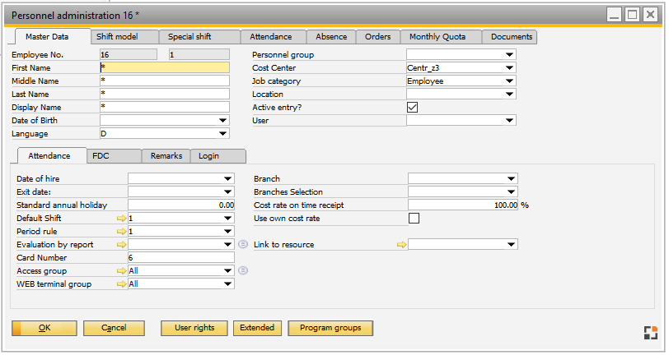Screen dimensions: 669x355
Task: Uncheck the Active entry checkbox
Action: click(x=414, y=108)
